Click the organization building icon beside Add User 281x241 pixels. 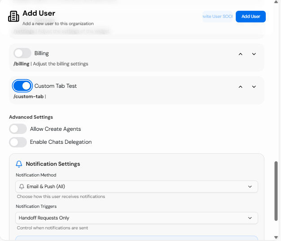[13, 16]
